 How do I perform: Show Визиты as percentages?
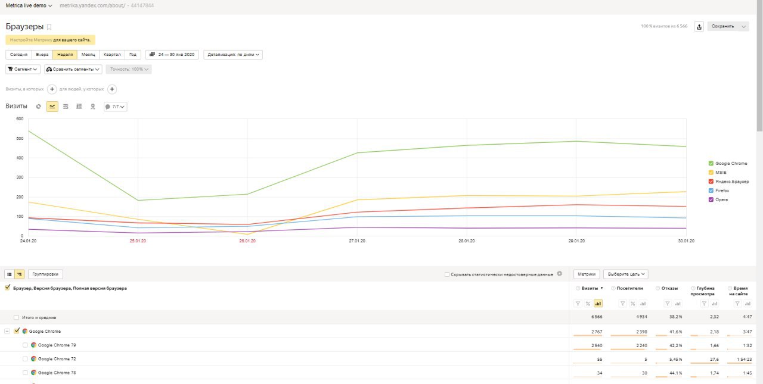pyautogui.click(x=588, y=304)
